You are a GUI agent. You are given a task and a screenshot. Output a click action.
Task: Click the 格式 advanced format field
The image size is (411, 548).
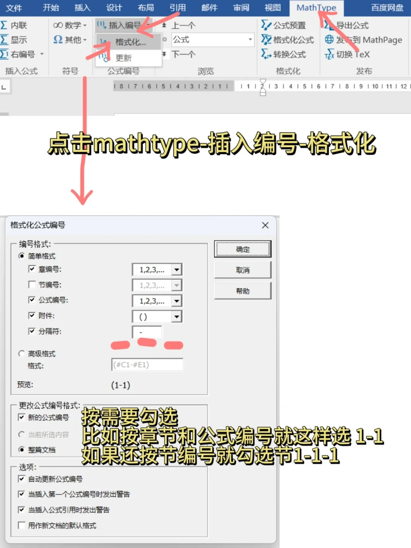147,365
